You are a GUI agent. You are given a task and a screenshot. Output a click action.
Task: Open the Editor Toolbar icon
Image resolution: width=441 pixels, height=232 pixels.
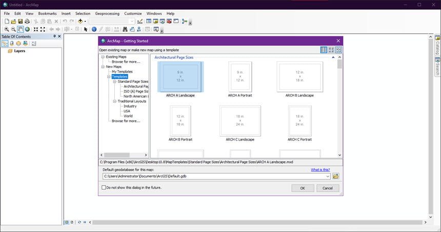[140, 21]
